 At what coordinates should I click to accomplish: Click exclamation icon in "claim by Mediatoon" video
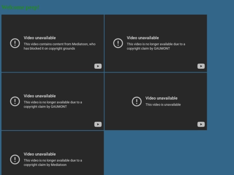pyautogui.click(x=15, y=159)
